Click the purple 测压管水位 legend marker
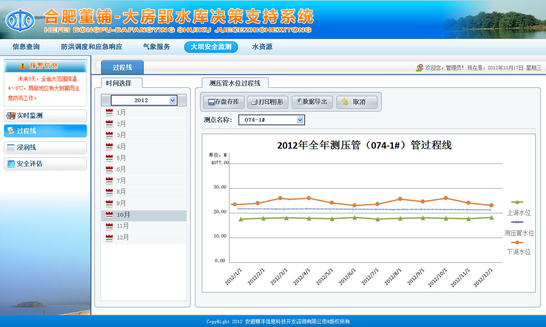The width and height of the screenshot is (546, 327). (517, 222)
